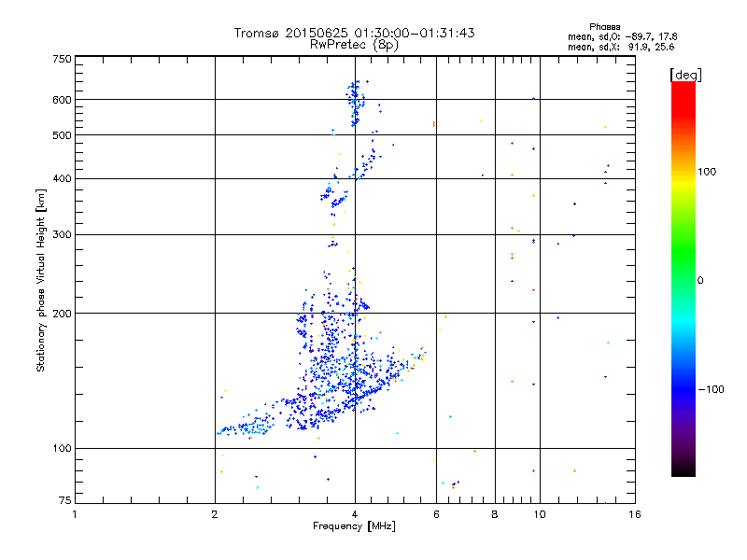
Task: Click y-axis tick label "500"
Action: point(62,135)
